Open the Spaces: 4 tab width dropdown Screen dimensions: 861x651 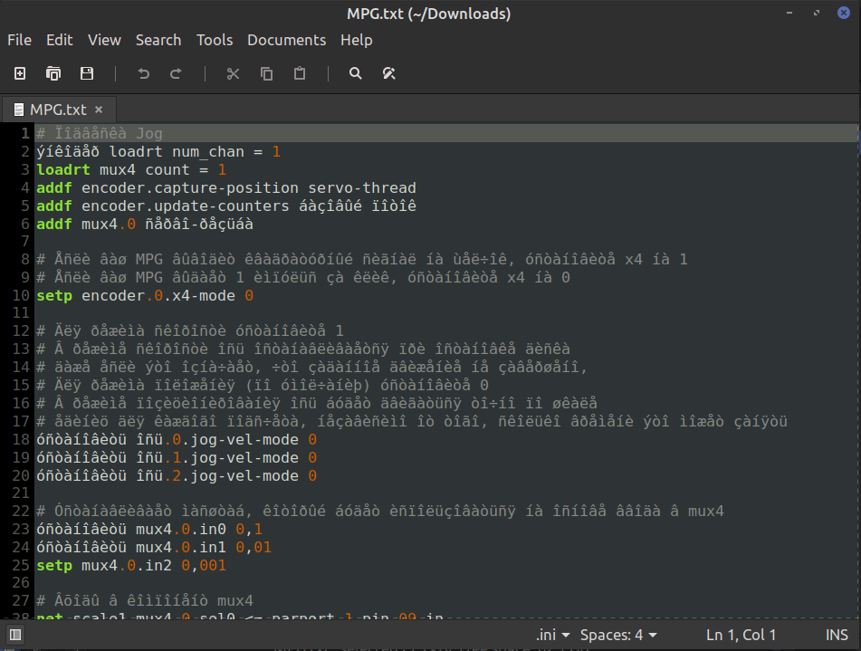[x=619, y=635]
